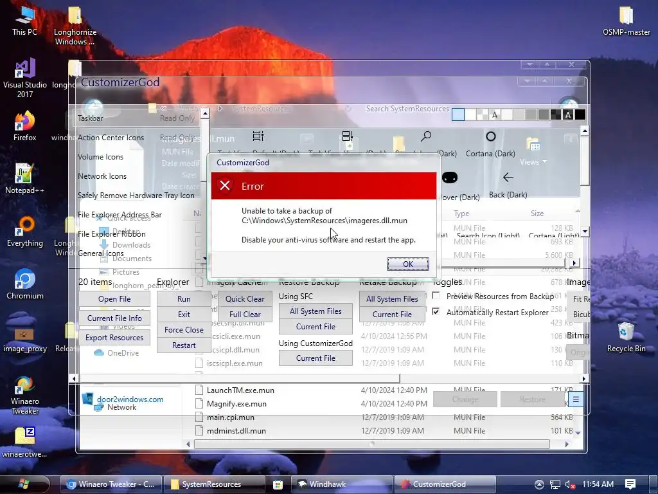
Task: Select the Search (Dark) magnifier icon
Action: coord(426,136)
